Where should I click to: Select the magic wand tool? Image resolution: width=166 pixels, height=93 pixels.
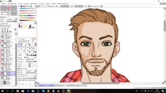pos(24,39)
